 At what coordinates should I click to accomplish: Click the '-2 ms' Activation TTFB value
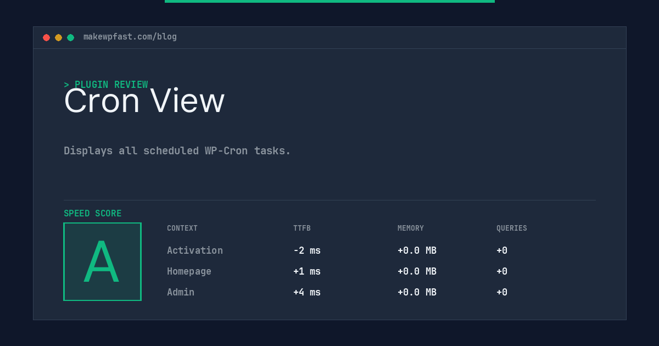pos(307,250)
